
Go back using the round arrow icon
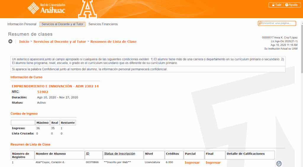[10, 41]
